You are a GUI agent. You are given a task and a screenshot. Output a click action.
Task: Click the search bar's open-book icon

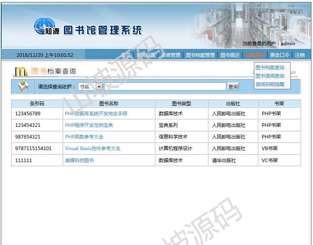(x=24, y=86)
